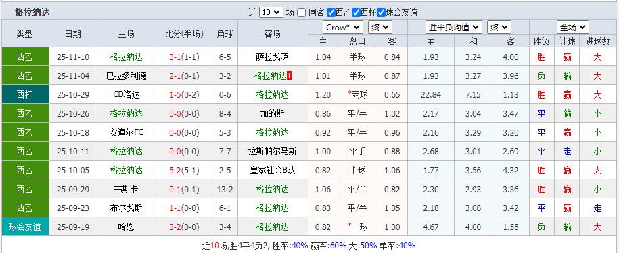Open the 全场 dropdown
Viewport: 619px width, 253px height.
[573, 28]
